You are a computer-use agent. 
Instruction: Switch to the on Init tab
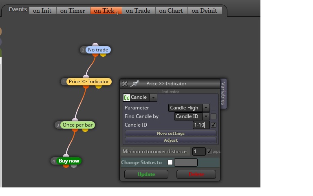pyautogui.click(x=42, y=11)
